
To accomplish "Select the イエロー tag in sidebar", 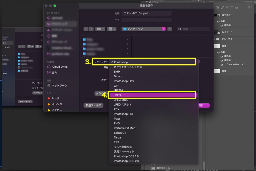I will point(55,110).
